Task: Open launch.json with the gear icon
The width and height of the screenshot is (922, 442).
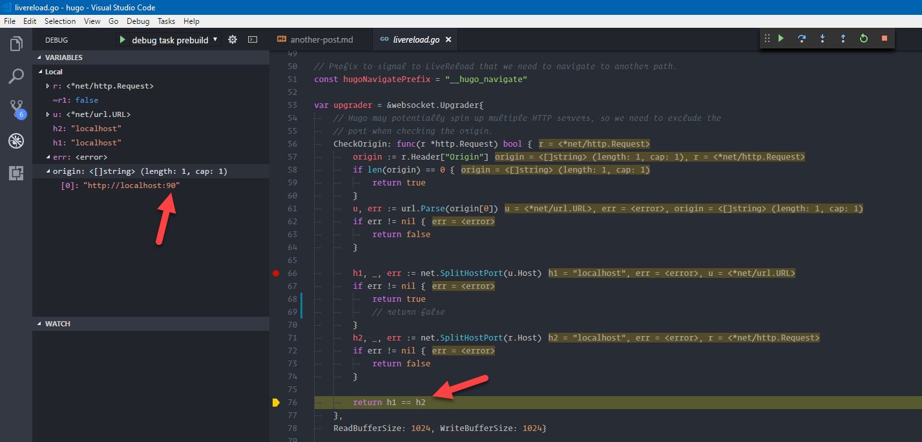Action: pyautogui.click(x=233, y=39)
